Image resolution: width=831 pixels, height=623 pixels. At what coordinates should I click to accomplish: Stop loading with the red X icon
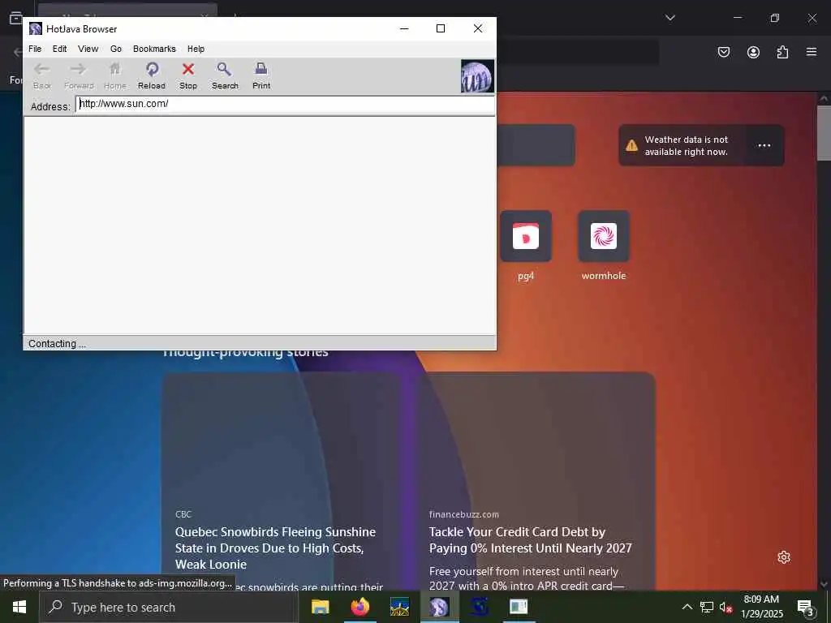[x=188, y=75]
